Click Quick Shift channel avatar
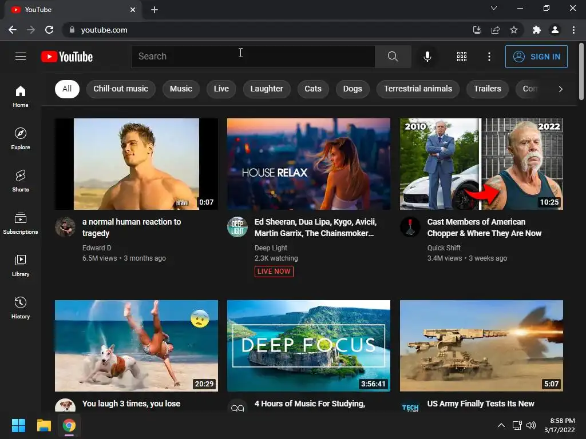This screenshot has width=586, height=439. point(410,226)
